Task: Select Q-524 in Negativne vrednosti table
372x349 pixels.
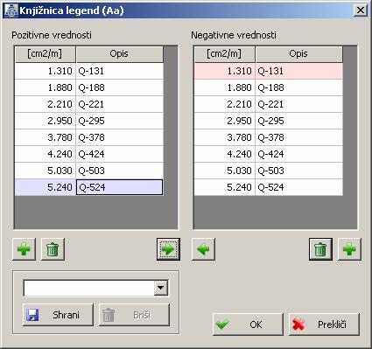Action: click(299, 187)
